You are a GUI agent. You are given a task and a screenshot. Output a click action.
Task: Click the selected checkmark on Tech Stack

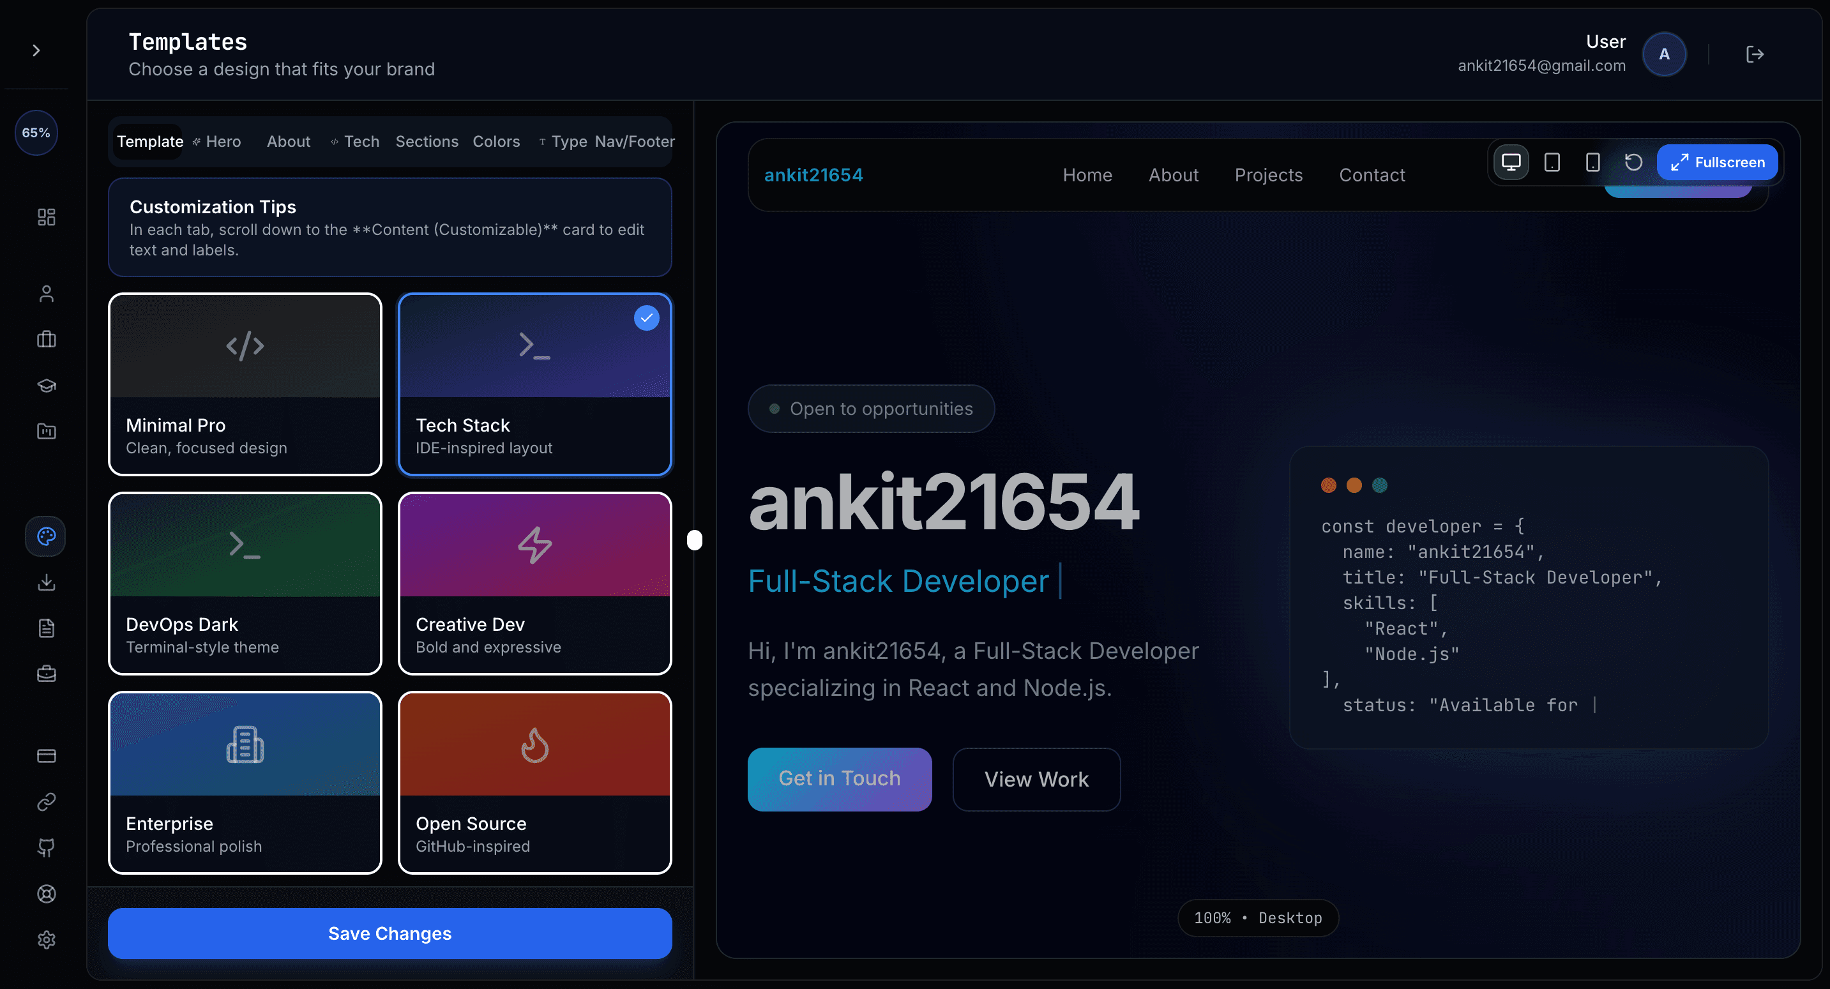click(646, 317)
